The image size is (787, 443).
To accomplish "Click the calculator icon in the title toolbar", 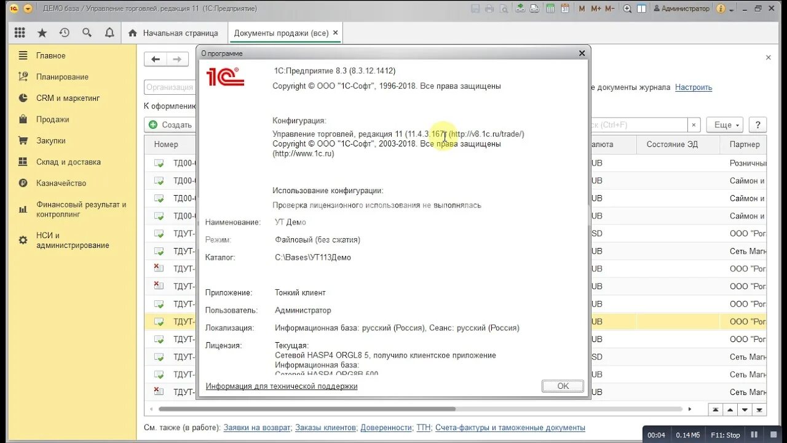I will click(550, 9).
